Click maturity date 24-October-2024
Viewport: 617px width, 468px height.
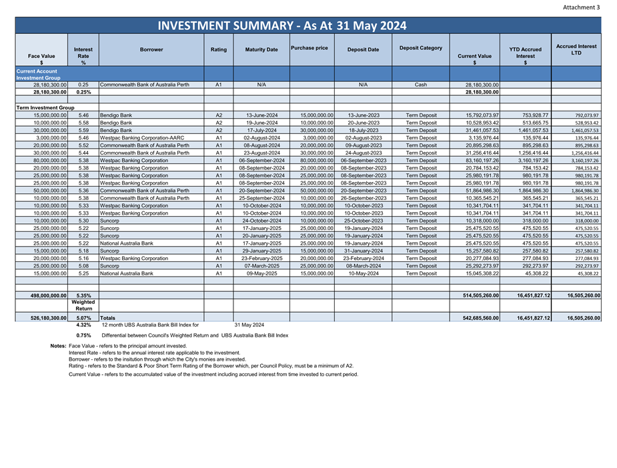261,221
